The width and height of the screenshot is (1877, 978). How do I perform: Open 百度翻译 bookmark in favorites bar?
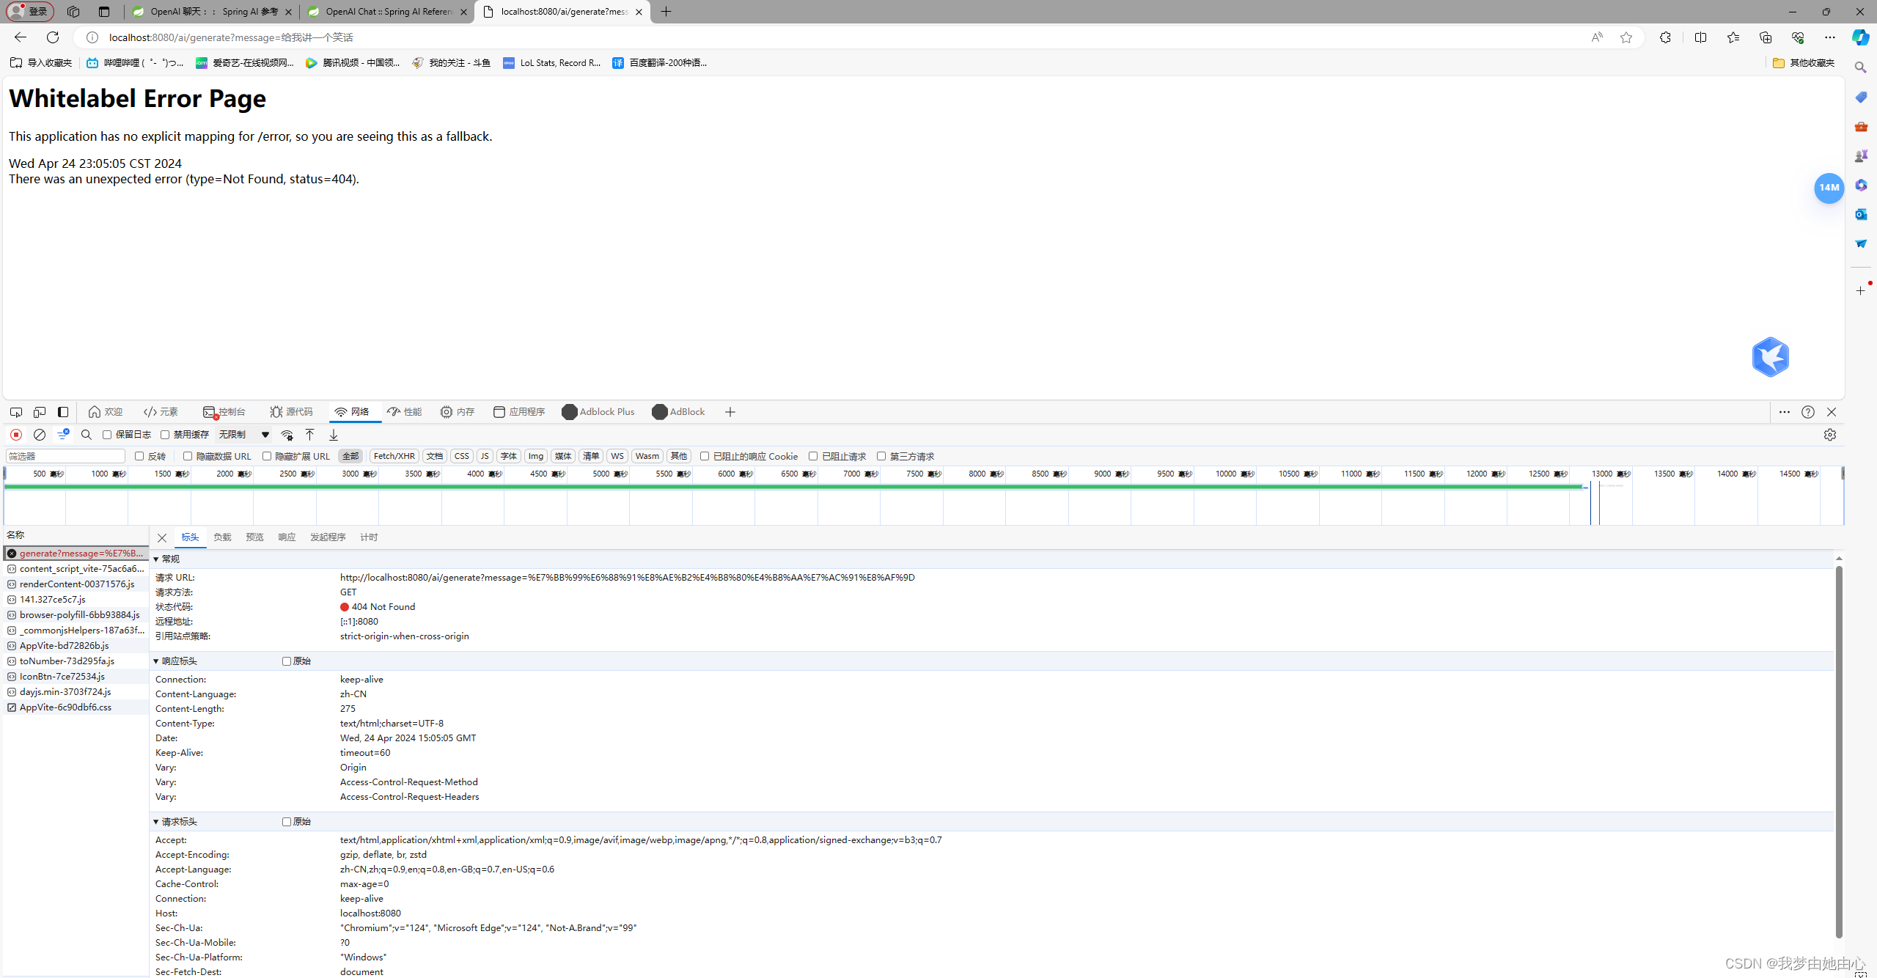point(660,63)
